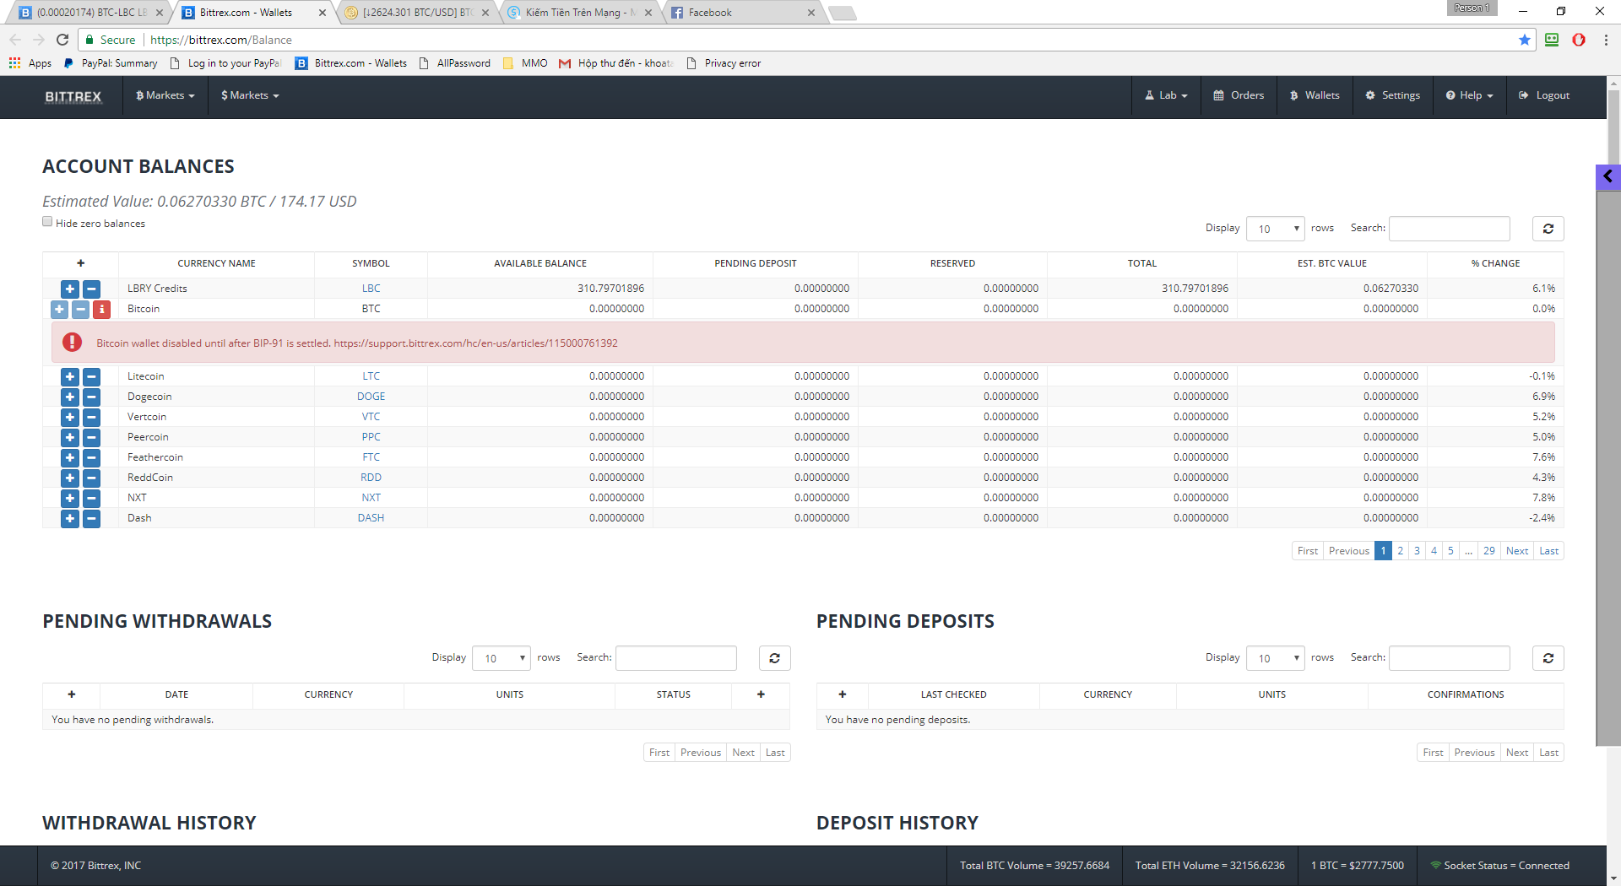Click deposit plus icon for Peercoin
Screen dimensions: 1621x886
pos(70,437)
